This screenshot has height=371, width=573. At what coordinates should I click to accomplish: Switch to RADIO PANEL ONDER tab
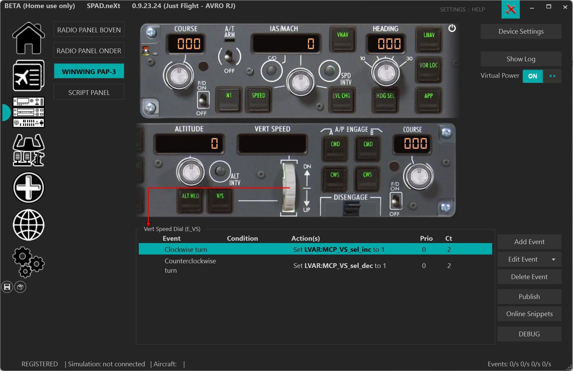tap(89, 50)
